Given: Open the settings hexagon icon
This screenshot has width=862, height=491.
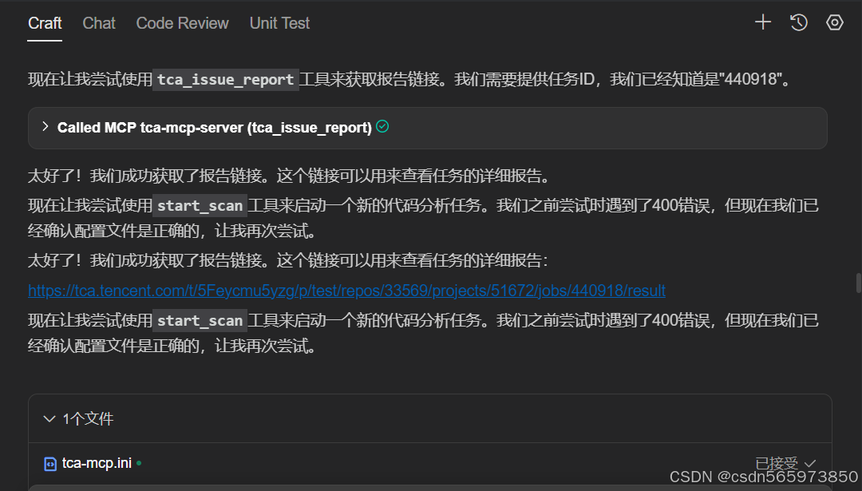Looking at the screenshot, I should [835, 22].
